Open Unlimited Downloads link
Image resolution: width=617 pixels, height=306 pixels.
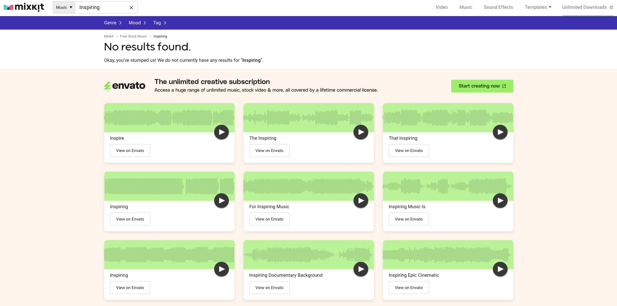click(x=587, y=7)
